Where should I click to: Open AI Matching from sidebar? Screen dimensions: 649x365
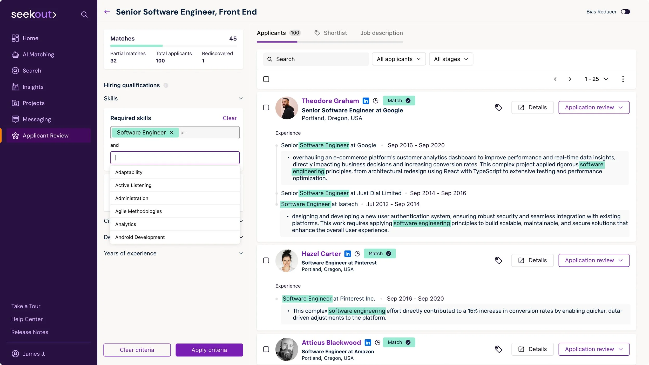[38, 55]
